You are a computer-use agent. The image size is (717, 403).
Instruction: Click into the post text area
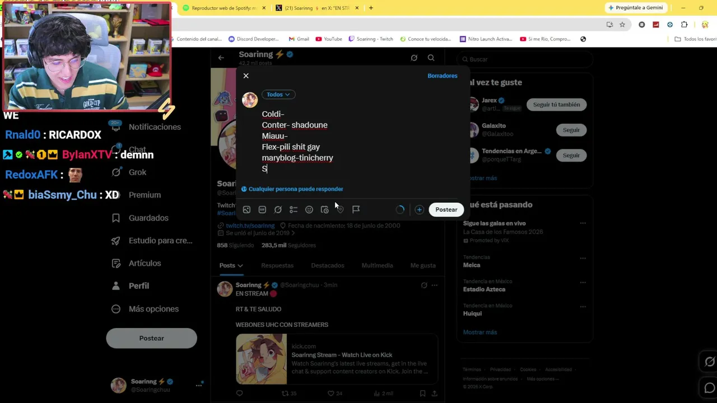pyautogui.click(x=358, y=141)
